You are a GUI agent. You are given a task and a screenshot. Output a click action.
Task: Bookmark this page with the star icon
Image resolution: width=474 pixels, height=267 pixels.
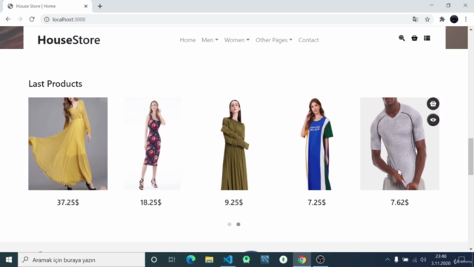pos(427,19)
